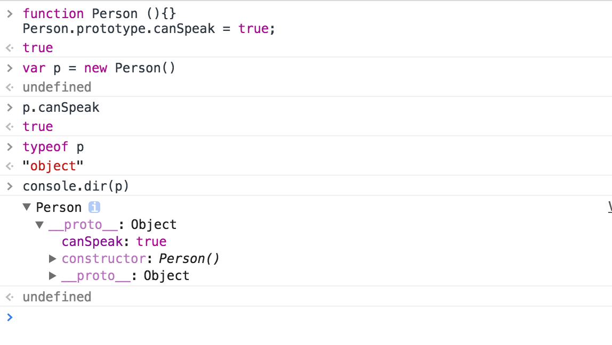Select the canSpeak: true property row

114,242
